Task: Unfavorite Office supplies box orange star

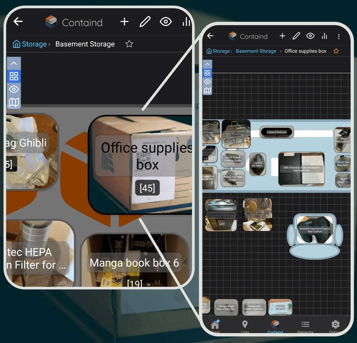Action: point(336,51)
